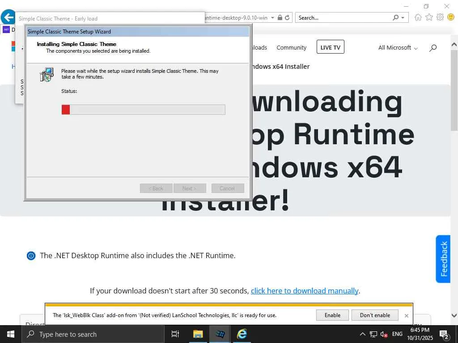Open the site search magnifier
The image size is (458, 343).
pyautogui.click(x=433, y=48)
